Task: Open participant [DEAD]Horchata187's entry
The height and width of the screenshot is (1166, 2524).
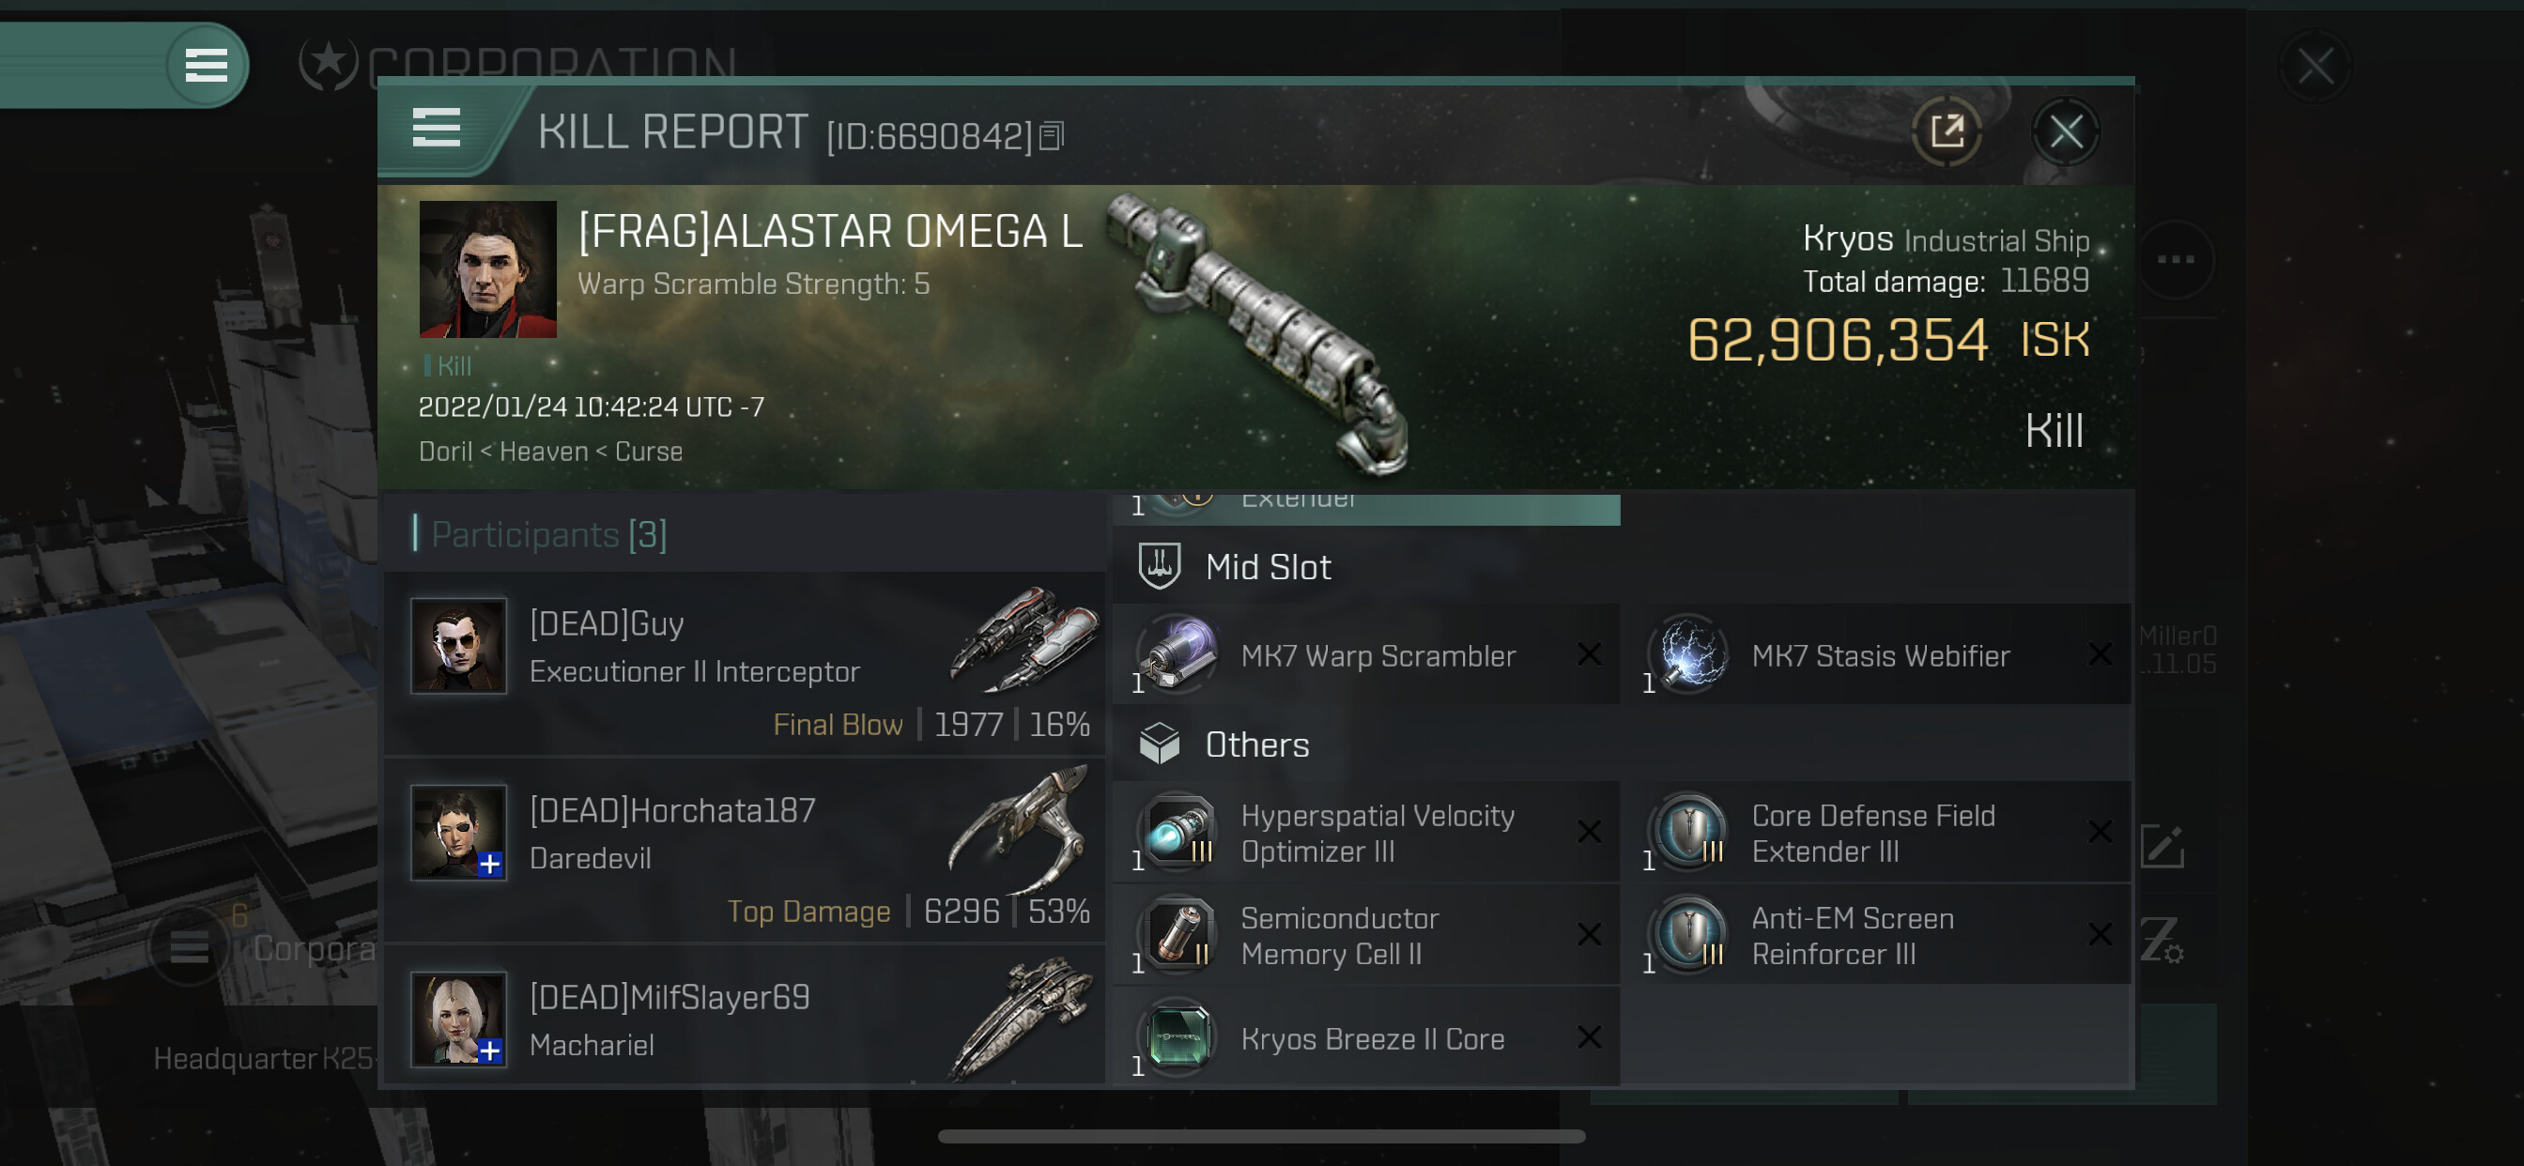Action: [745, 851]
